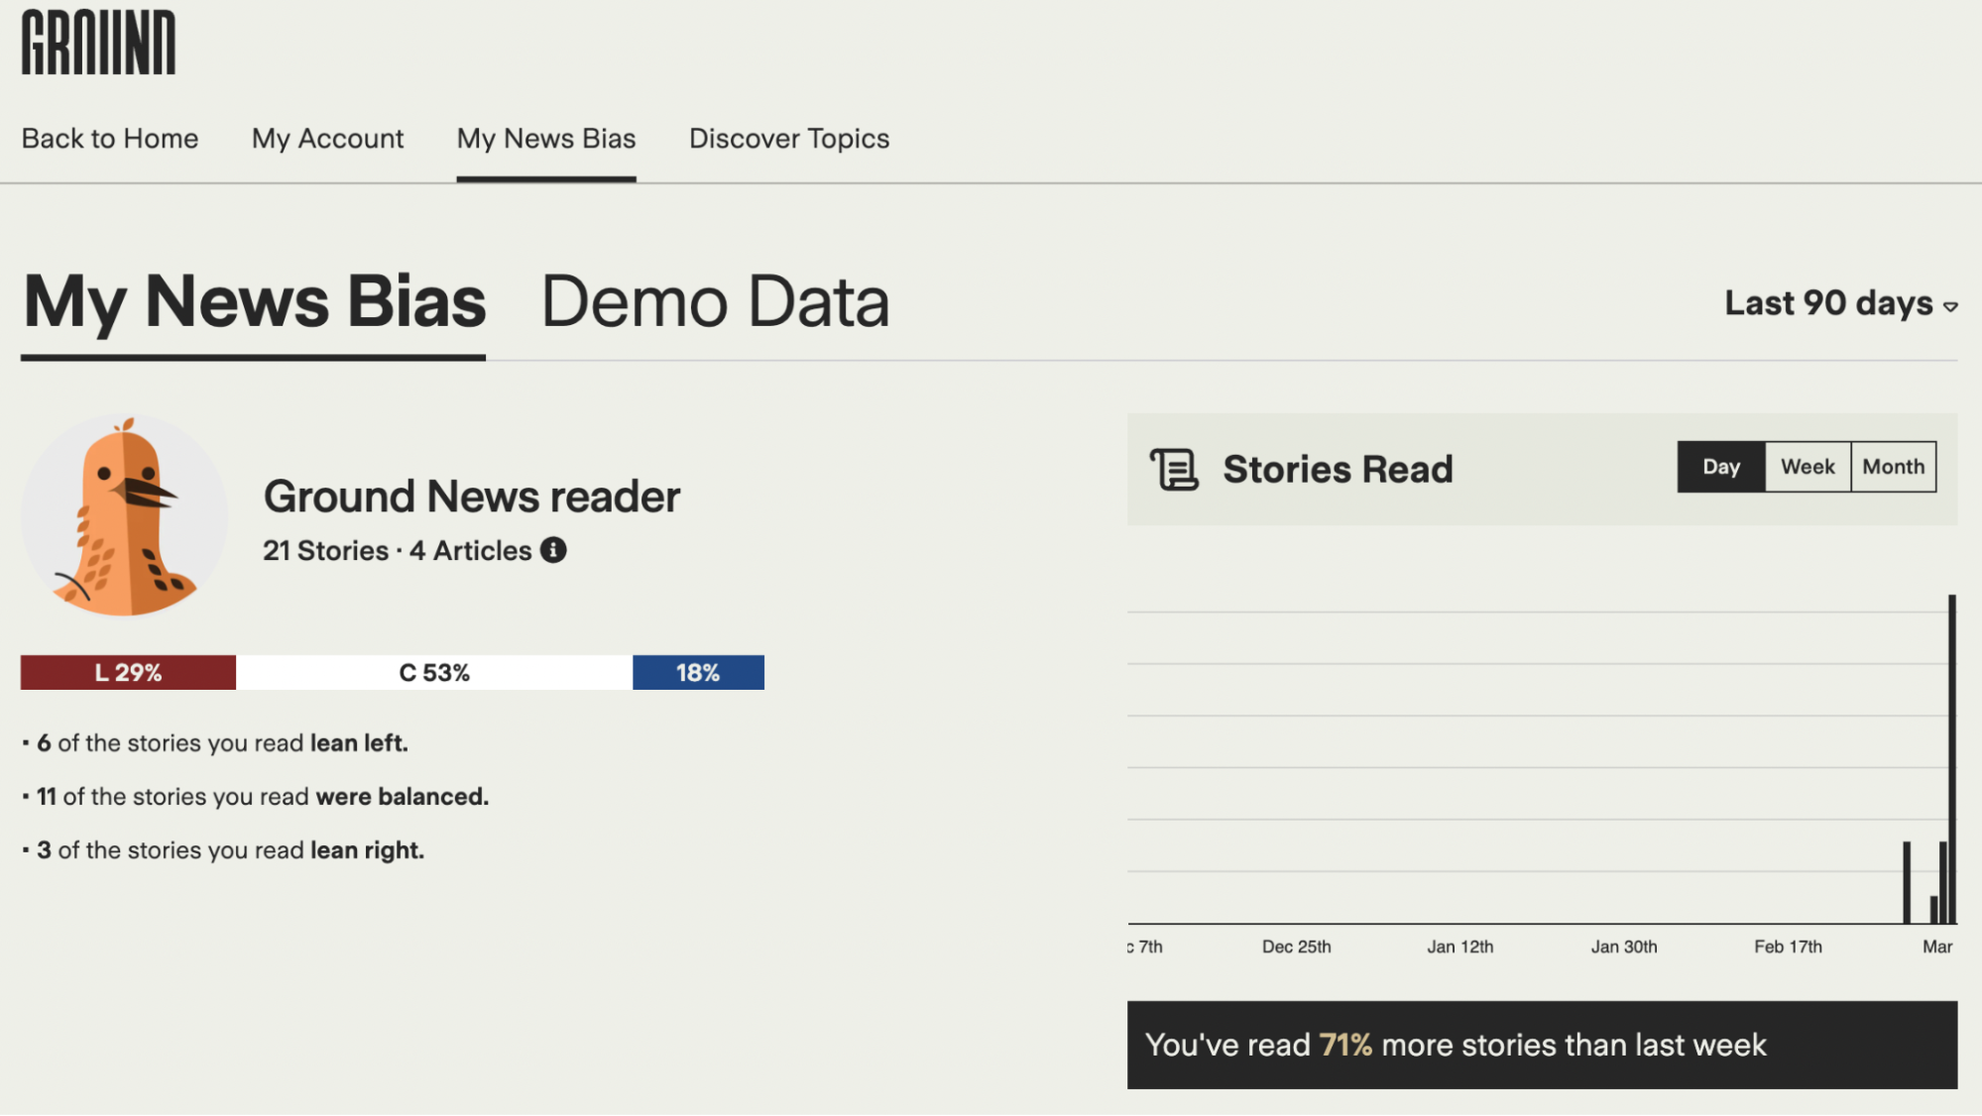This screenshot has height=1116, width=1982.
Task: Switch to the Demo Data tab
Action: point(715,302)
